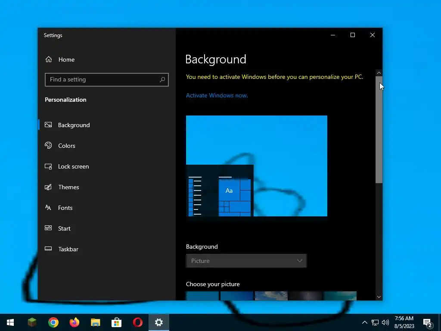Image resolution: width=441 pixels, height=331 pixels.
Task: Click the Colors palette icon
Action: point(48,145)
